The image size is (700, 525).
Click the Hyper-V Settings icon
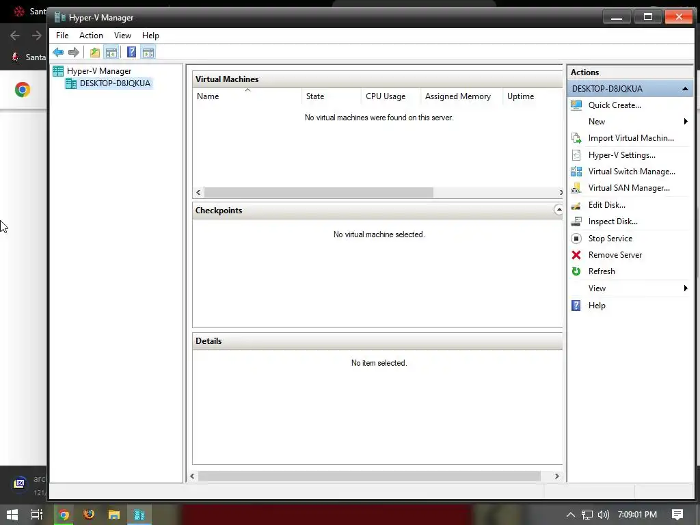pyautogui.click(x=576, y=155)
